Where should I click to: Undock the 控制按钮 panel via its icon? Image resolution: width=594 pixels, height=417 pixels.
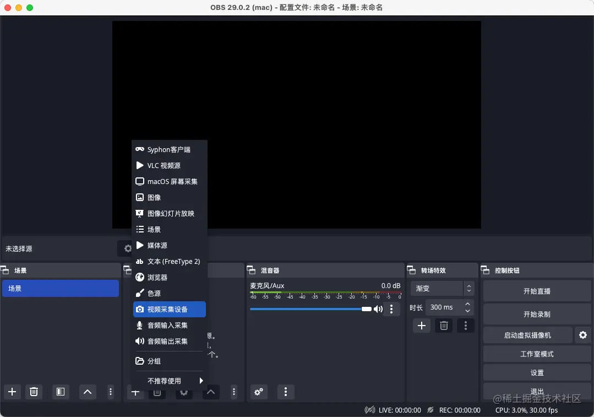(x=485, y=270)
